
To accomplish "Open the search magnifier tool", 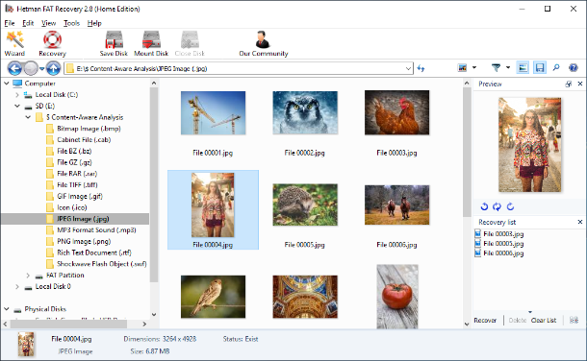I will point(556,67).
